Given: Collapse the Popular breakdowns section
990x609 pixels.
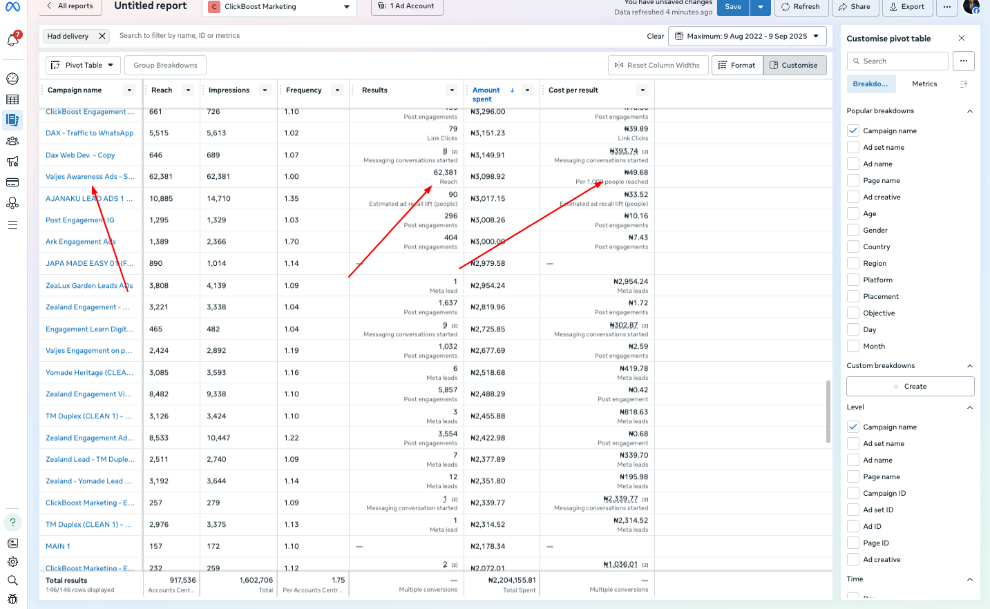Looking at the screenshot, I should click(969, 111).
